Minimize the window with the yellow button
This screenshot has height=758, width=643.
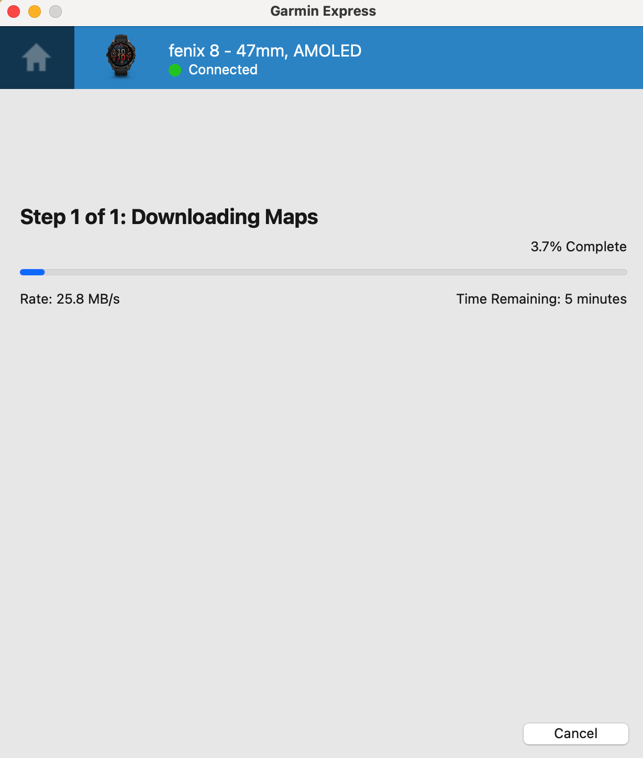pyautogui.click(x=35, y=11)
